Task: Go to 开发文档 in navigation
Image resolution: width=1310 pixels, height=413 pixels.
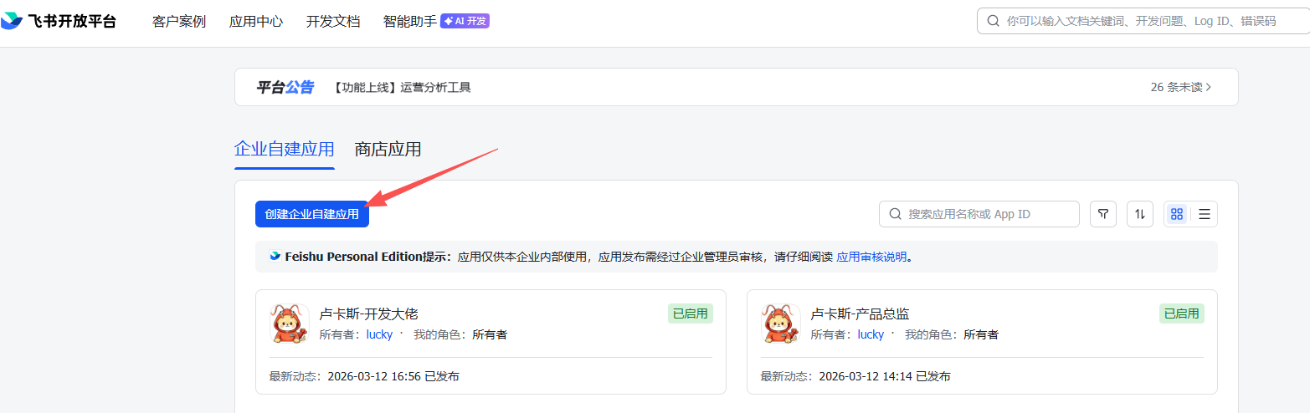Action: (333, 22)
